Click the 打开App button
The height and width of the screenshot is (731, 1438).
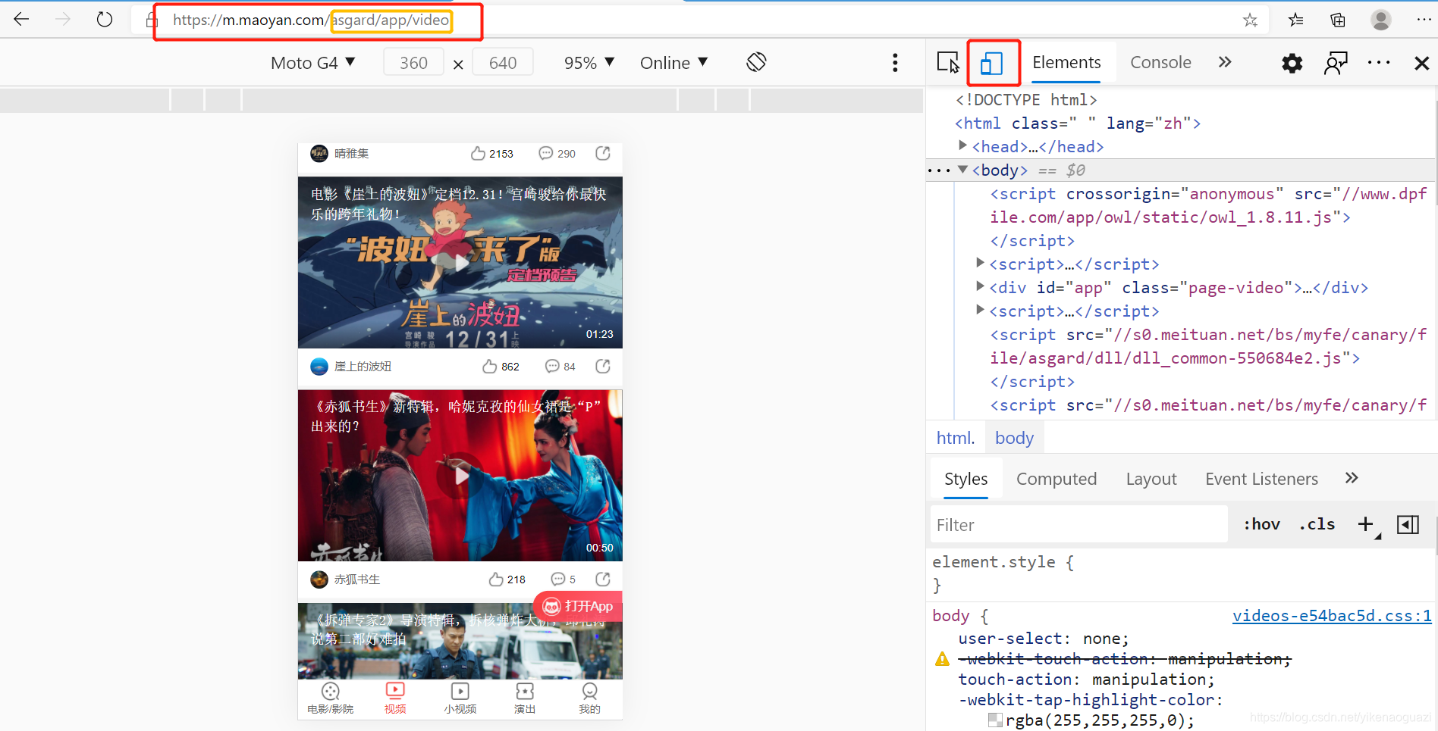click(578, 606)
